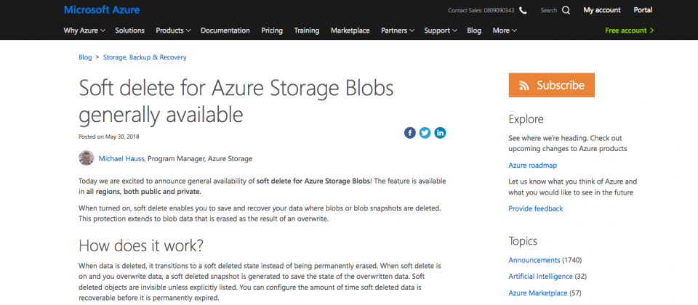The height and width of the screenshot is (305, 698).
Task: Expand the More navigation menu
Action: [505, 30]
